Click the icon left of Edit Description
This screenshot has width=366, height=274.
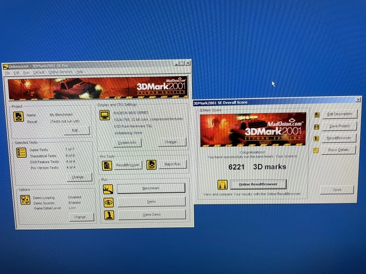317,115
